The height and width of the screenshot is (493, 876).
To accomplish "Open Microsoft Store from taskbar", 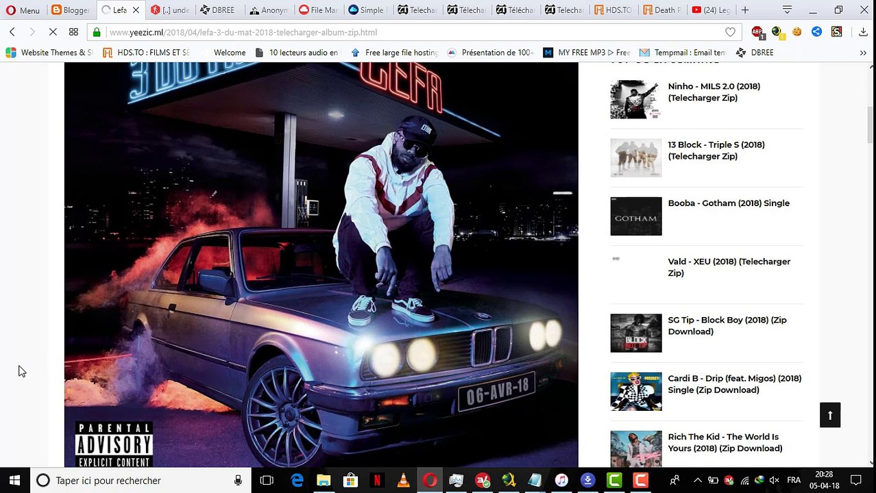I will tap(350, 480).
